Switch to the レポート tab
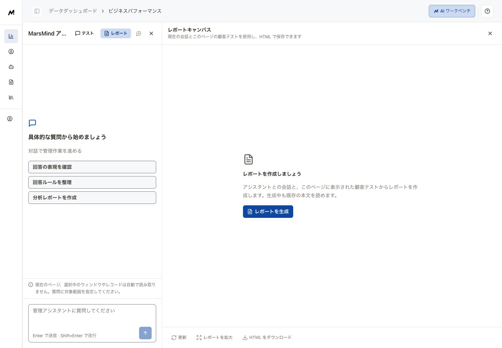The width and height of the screenshot is (502, 348). pos(116,33)
